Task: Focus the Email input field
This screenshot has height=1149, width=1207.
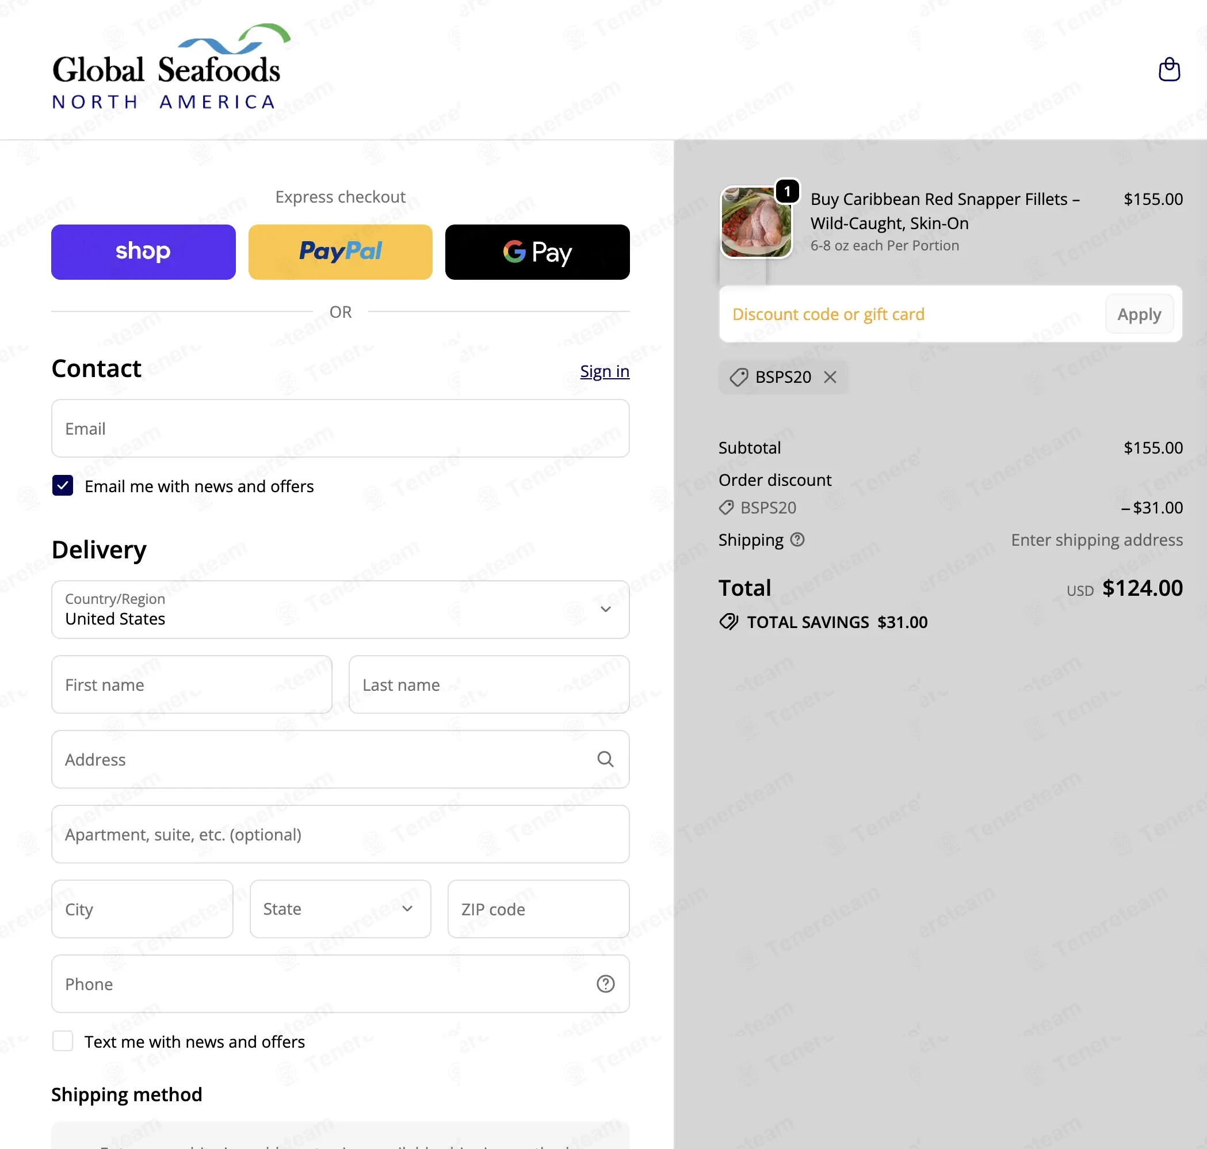Action: pos(341,428)
